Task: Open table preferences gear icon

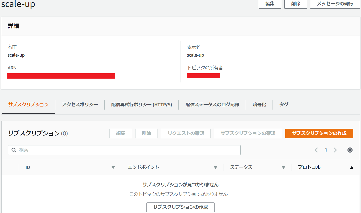Action: click(350, 150)
